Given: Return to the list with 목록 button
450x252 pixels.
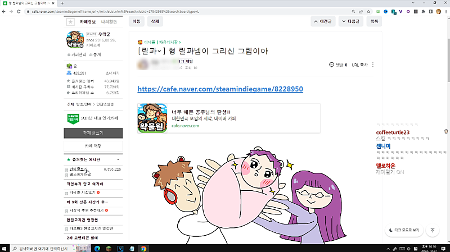Looking at the screenshot, I should pyautogui.click(x=374, y=21).
